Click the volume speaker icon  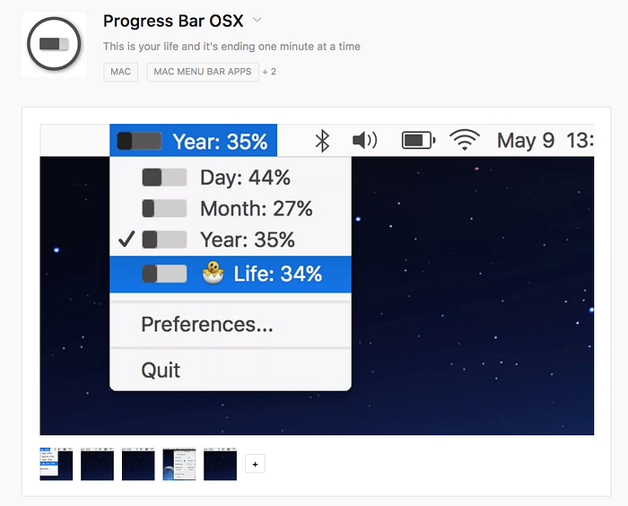coord(364,141)
